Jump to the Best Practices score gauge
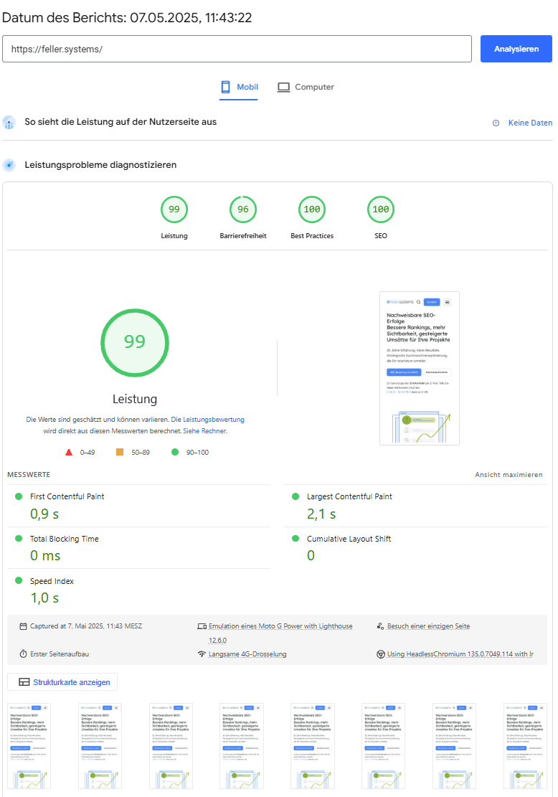The image size is (558, 797). [312, 209]
